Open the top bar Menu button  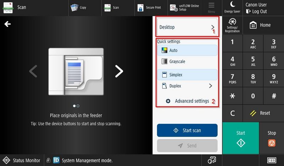(x=211, y=7)
